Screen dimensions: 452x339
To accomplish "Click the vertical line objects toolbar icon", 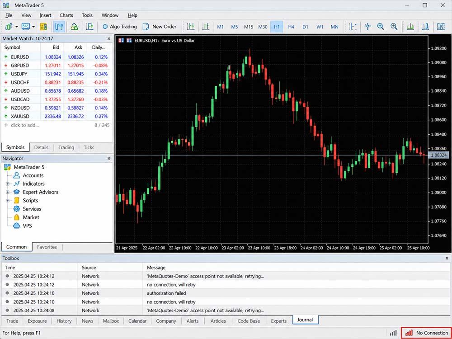I will pyautogui.click(x=353, y=27).
